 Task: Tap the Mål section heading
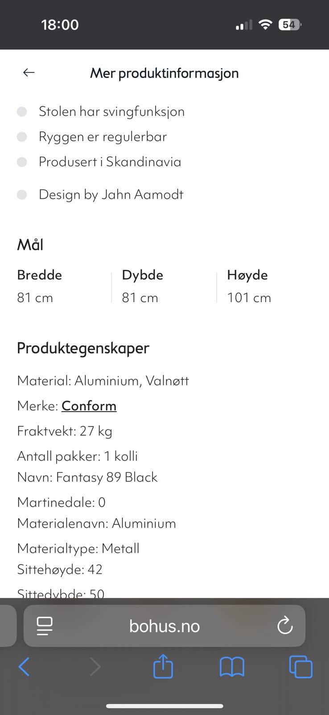pos(30,244)
